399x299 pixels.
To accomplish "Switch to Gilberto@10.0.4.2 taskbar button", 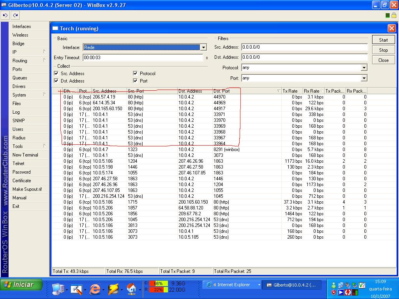I will [x=291, y=285].
